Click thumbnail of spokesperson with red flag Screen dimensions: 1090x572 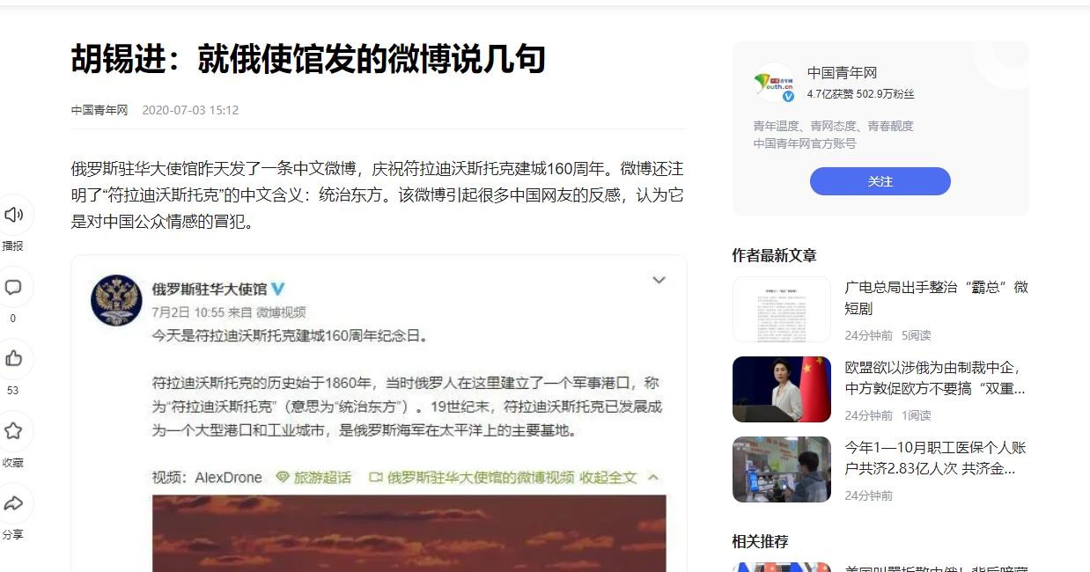pyautogui.click(x=782, y=389)
